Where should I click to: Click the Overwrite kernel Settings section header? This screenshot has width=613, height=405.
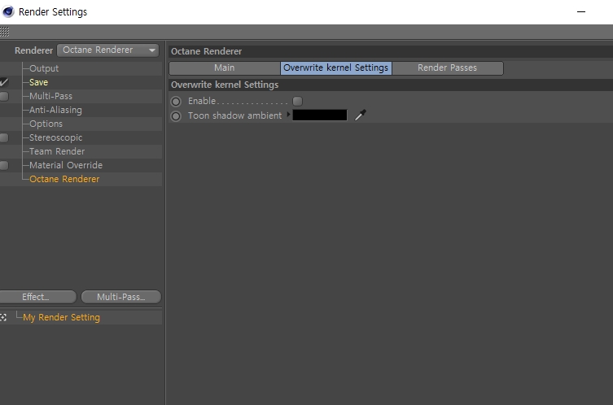[225, 85]
